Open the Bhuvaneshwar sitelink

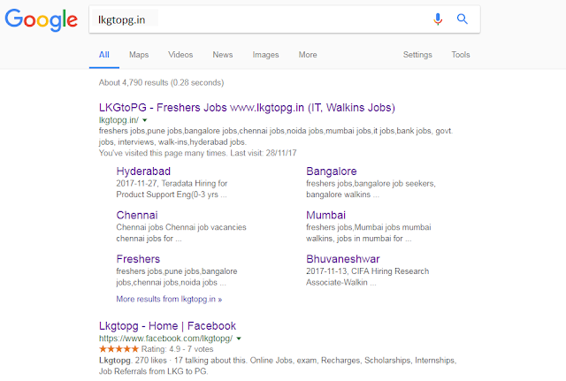pyautogui.click(x=343, y=259)
